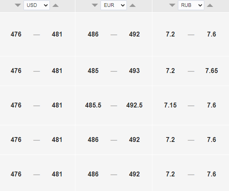229x191 pixels.
Task: Select the 493 EUR sell rate
Action: [135, 71]
